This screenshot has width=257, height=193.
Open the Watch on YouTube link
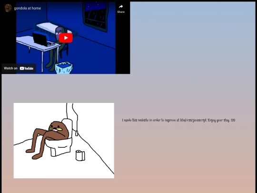coord(19,68)
